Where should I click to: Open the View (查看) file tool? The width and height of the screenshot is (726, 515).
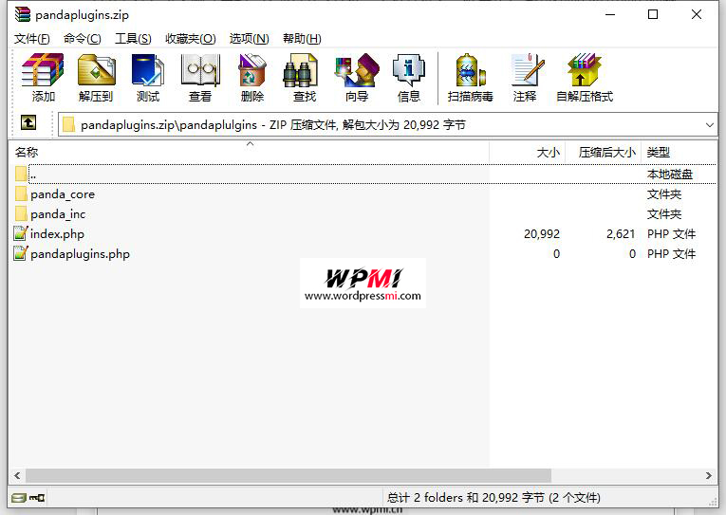pos(200,77)
